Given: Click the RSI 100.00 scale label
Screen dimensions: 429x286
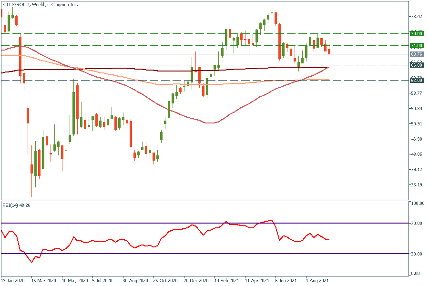Looking at the screenshot, I should 418,204.
